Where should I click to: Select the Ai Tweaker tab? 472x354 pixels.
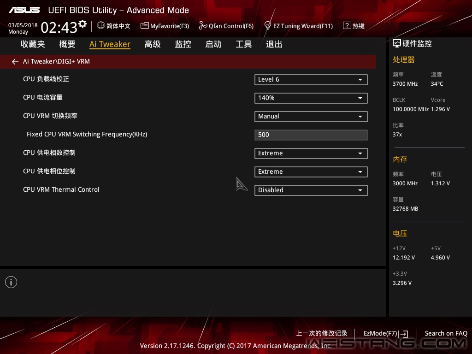pos(110,44)
